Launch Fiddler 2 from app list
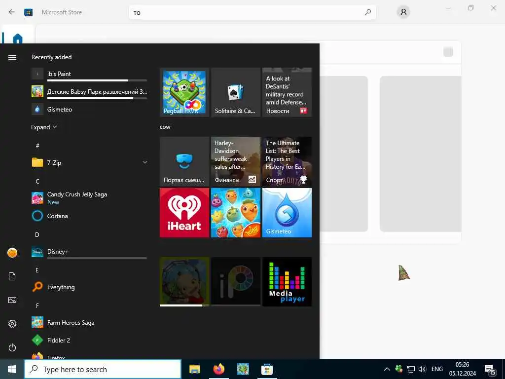This screenshot has width=505, height=379. point(89,341)
